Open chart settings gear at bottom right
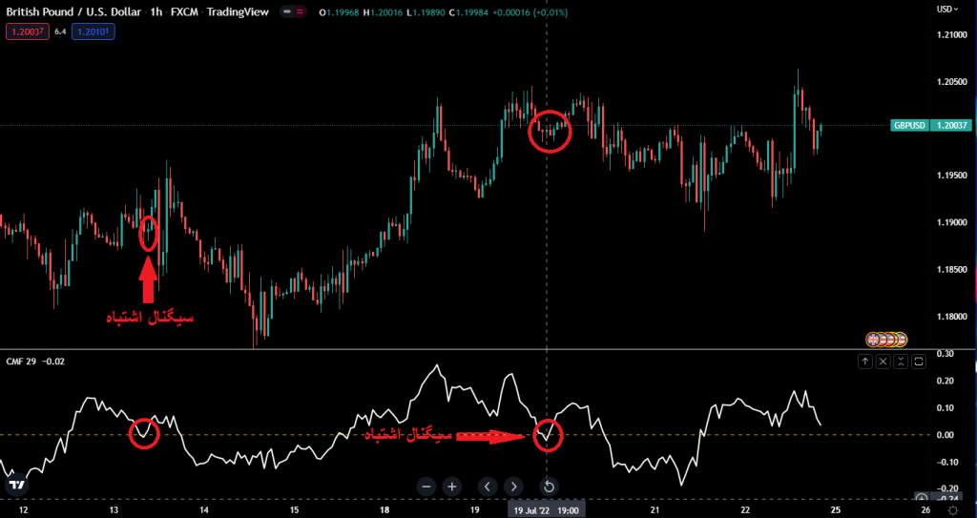The image size is (977, 518). 952,510
